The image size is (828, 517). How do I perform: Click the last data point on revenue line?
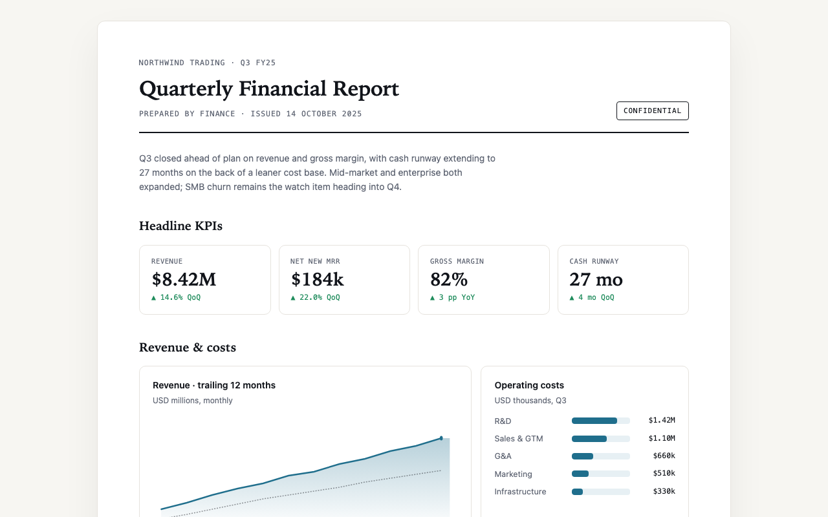(x=441, y=438)
